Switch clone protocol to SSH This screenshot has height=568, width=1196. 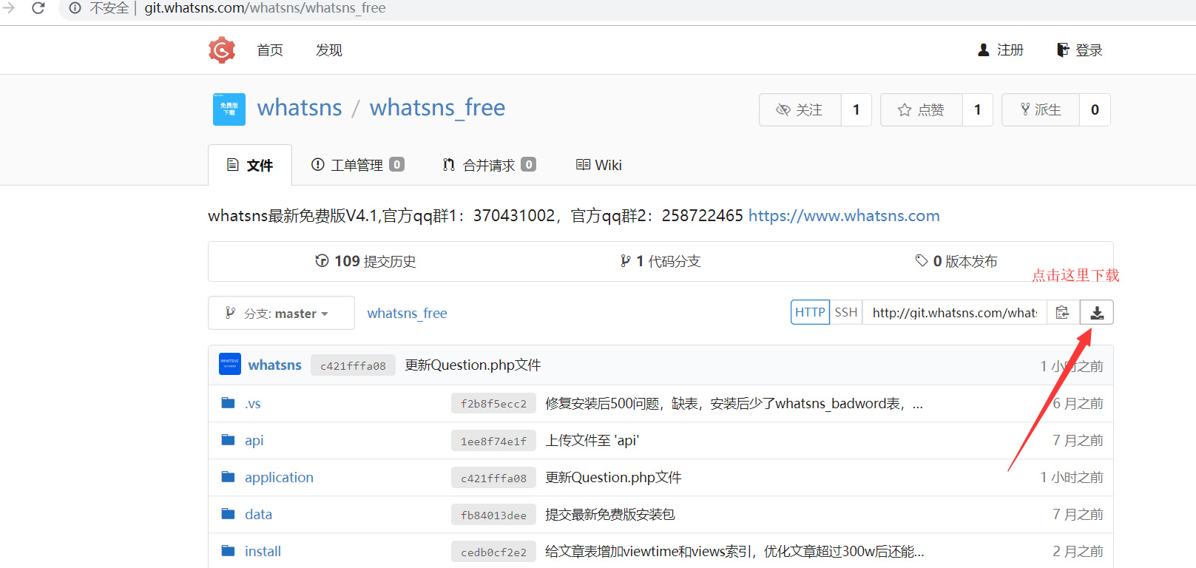click(x=846, y=313)
